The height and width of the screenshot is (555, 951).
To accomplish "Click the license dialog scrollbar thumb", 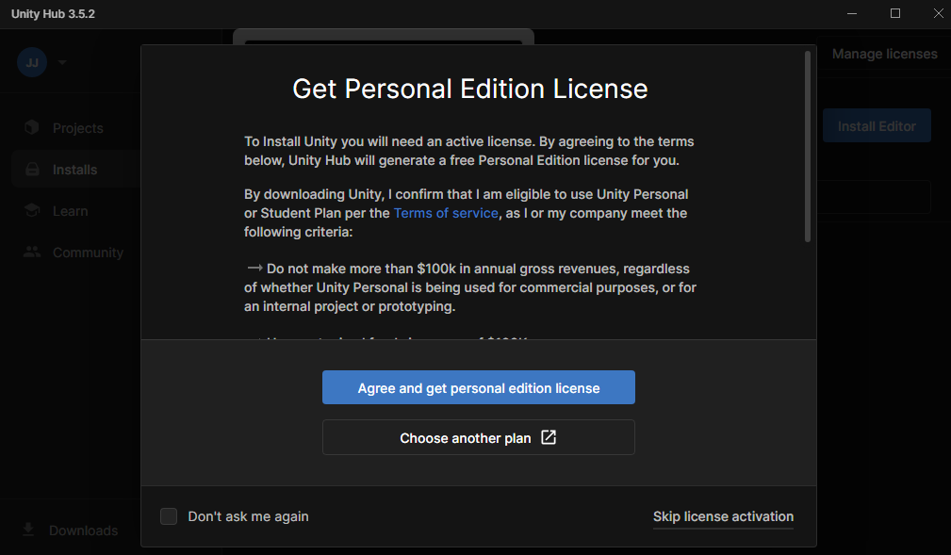I will coord(807,147).
